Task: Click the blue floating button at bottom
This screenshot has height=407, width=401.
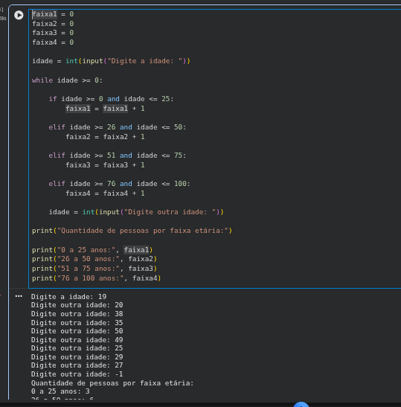Action: [x=301, y=404]
